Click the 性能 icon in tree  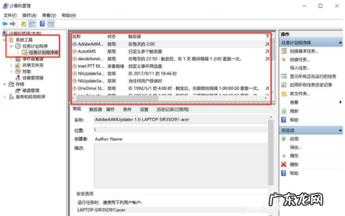18,71
